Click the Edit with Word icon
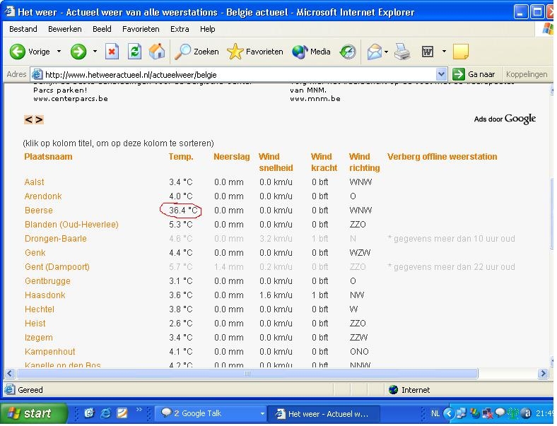The height and width of the screenshot is (426, 557). point(428,52)
